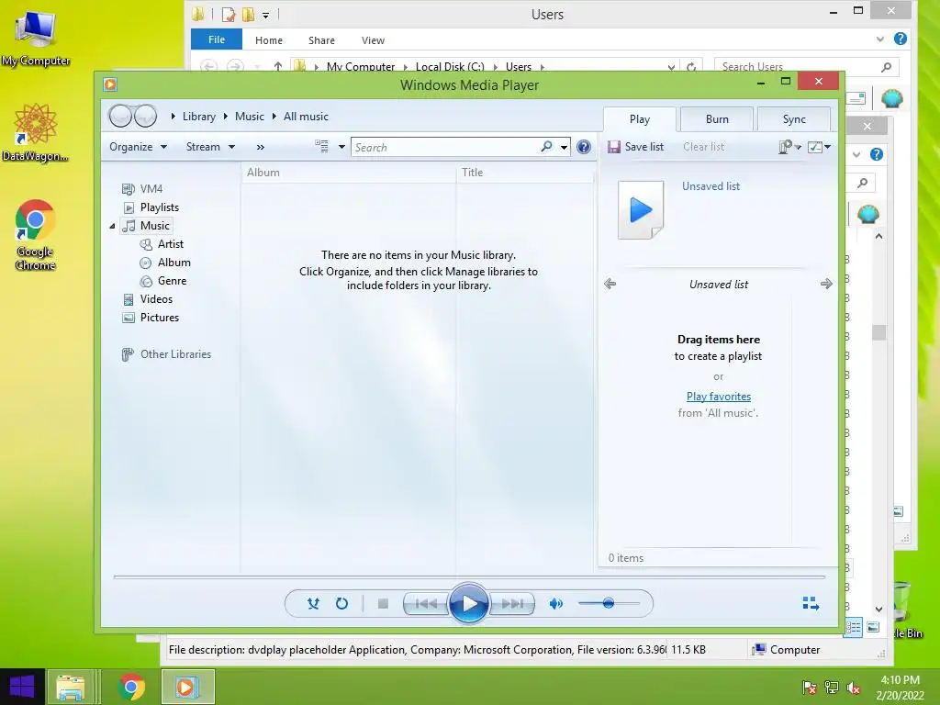940x705 pixels.
Task: Skip to the next track
Action: tap(512, 604)
